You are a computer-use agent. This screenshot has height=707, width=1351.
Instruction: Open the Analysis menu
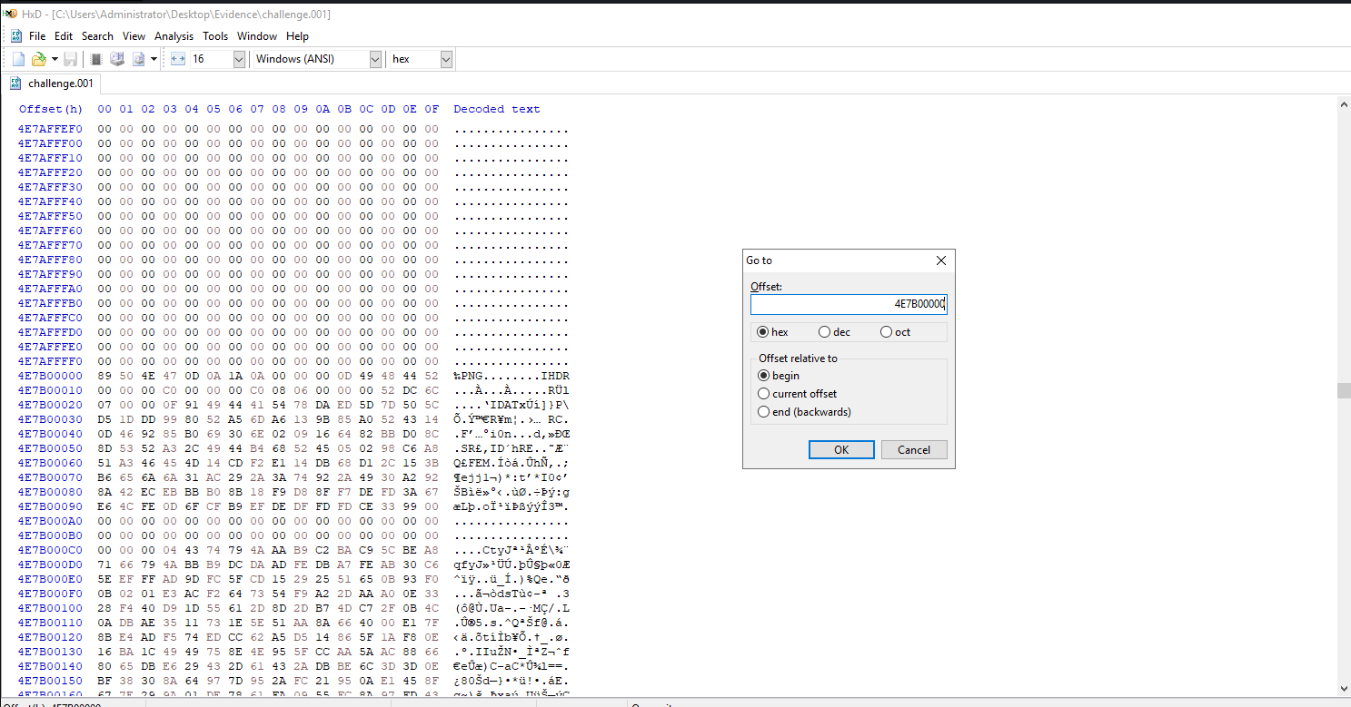tap(174, 36)
